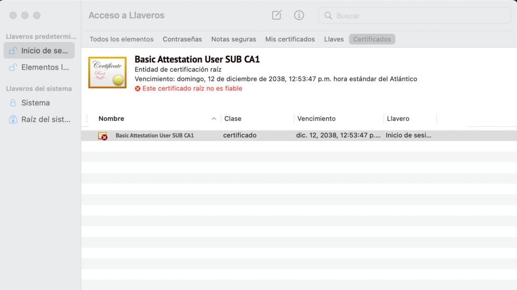Show the Mis certificados tab
The height and width of the screenshot is (290, 517).
click(290, 39)
